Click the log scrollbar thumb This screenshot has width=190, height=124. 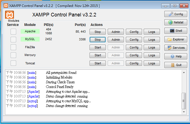184,101
